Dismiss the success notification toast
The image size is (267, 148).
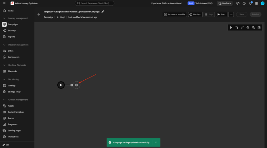pyautogui.click(x=156, y=142)
